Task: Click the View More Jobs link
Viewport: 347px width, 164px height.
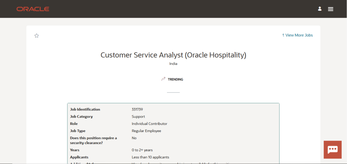Action: (297, 35)
